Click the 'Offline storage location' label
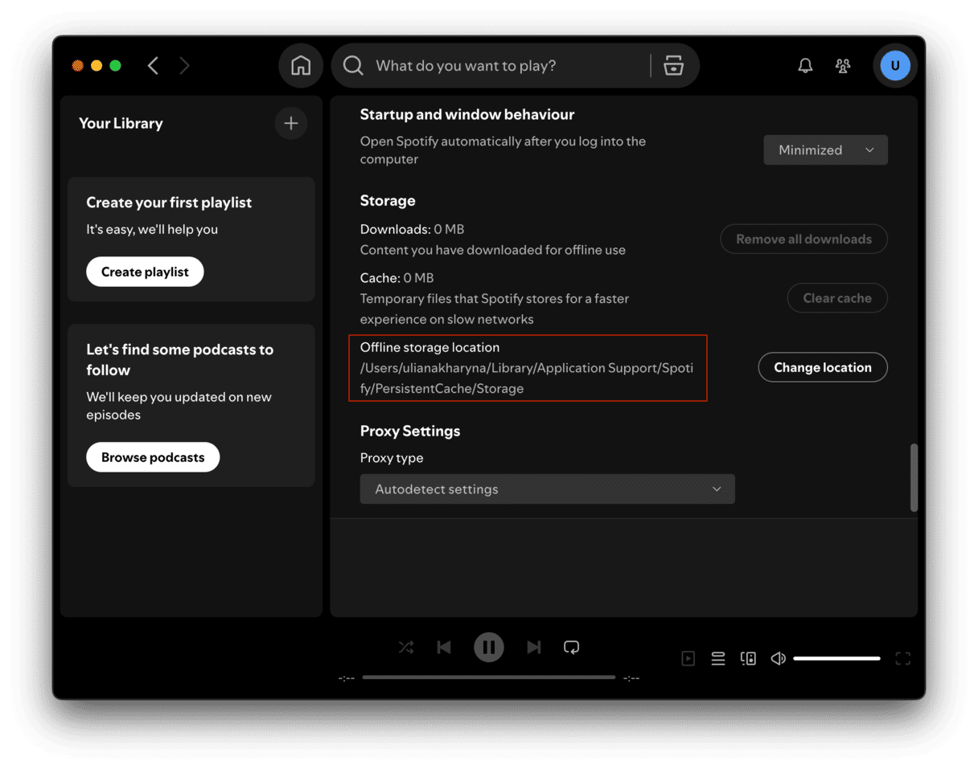This screenshot has height=769, width=978. click(x=429, y=347)
